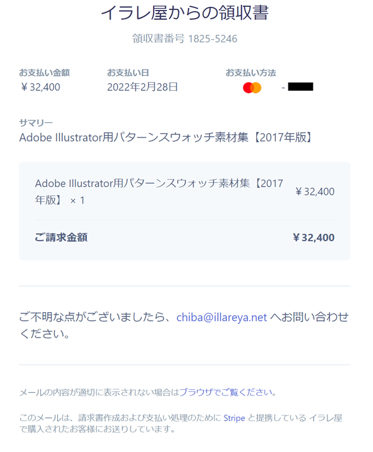Click the サマリー heading
The width and height of the screenshot is (373, 452).
click(36, 123)
